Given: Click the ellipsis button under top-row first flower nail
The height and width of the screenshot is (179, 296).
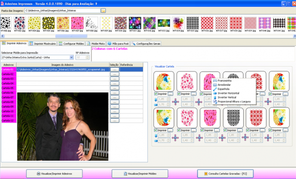Looking at the screenshot, I should [x=170, y=94].
